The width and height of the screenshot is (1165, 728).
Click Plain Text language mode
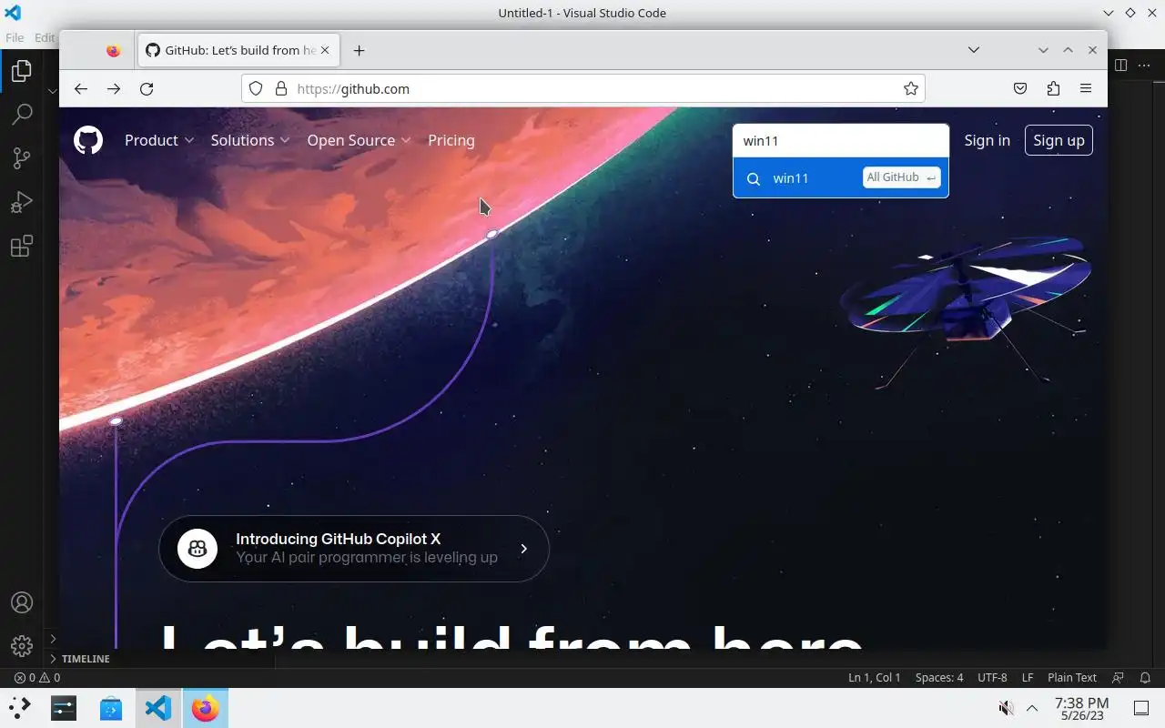1072,677
